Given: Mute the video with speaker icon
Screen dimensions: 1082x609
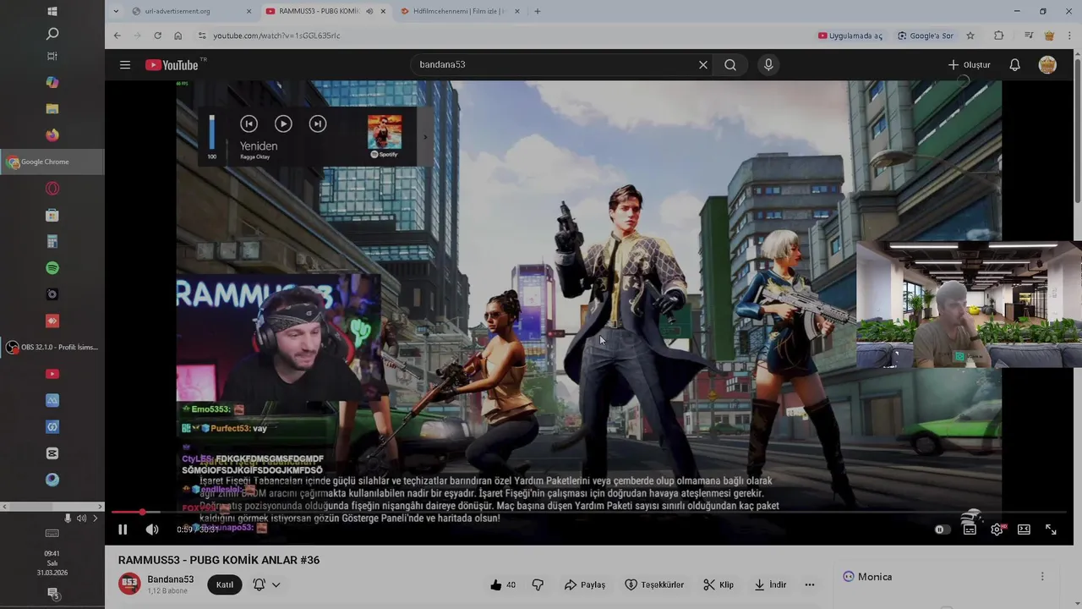Looking at the screenshot, I should point(152,529).
